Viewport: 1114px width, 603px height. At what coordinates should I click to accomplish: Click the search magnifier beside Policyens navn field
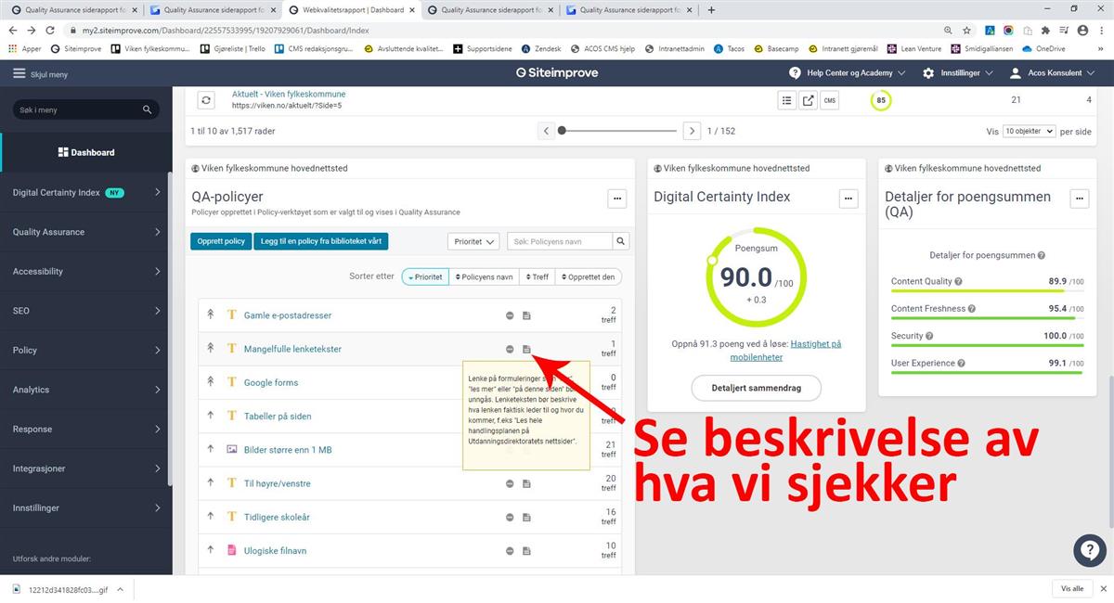tap(621, 241)
